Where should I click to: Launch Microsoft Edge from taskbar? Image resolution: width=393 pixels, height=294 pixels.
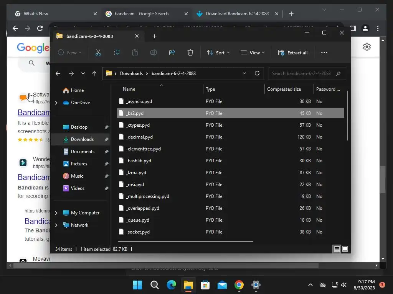point(172,285)
